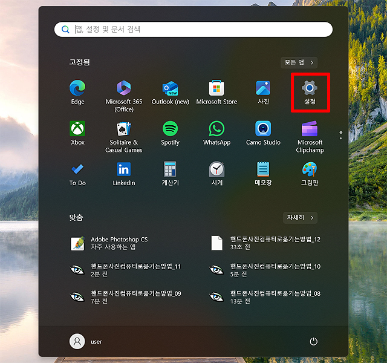This screenshot has width=387, height=363.
Task: Open file 핸드폰사진컴퓨터로옮기는방법_11
Action: [126, 270]
